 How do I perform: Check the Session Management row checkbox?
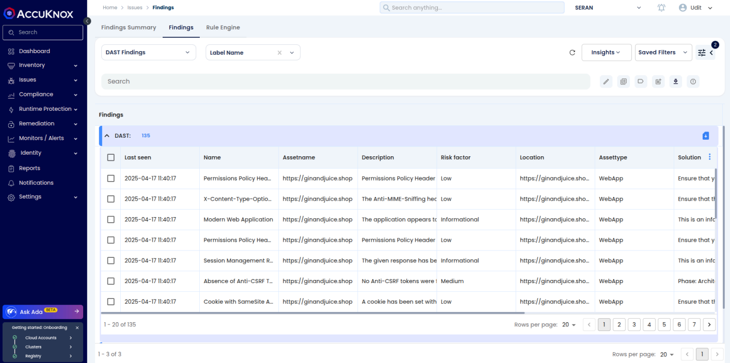tap(111, 260)
